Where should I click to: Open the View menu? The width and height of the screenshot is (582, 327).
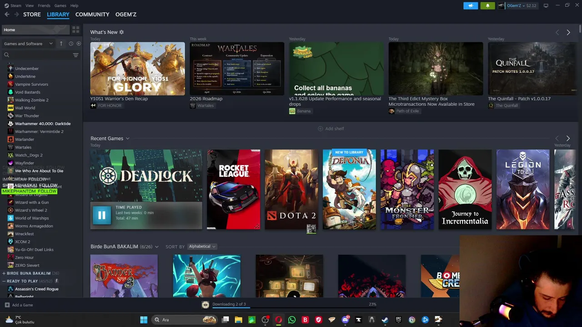[30, 5]
